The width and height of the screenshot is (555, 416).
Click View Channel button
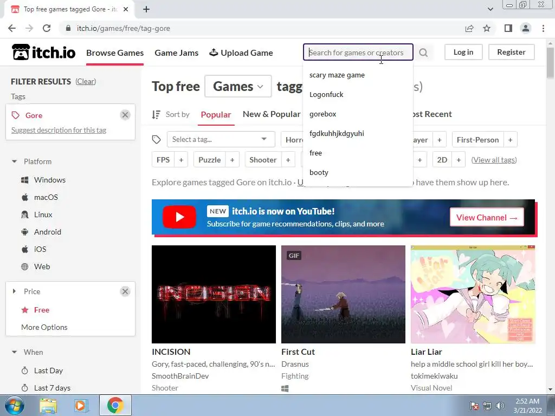coord(487,218)
